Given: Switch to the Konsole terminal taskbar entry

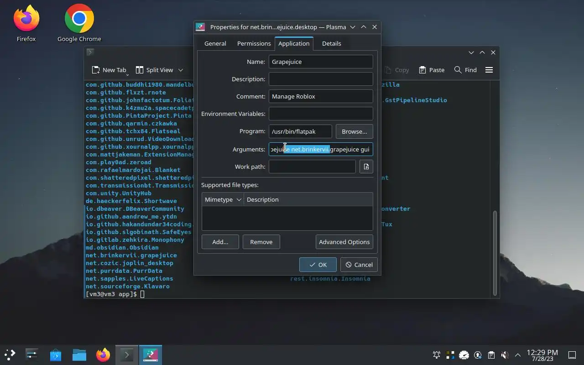Looking at the screenshot, I should [127, 355].
